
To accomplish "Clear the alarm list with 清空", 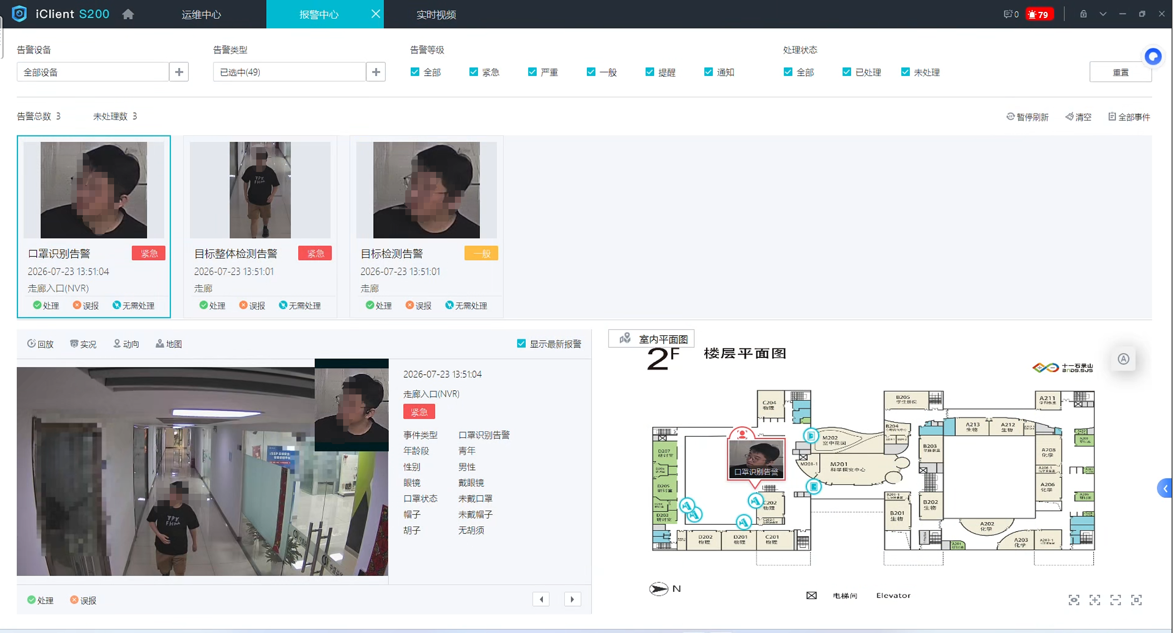I will [1078, 117].
